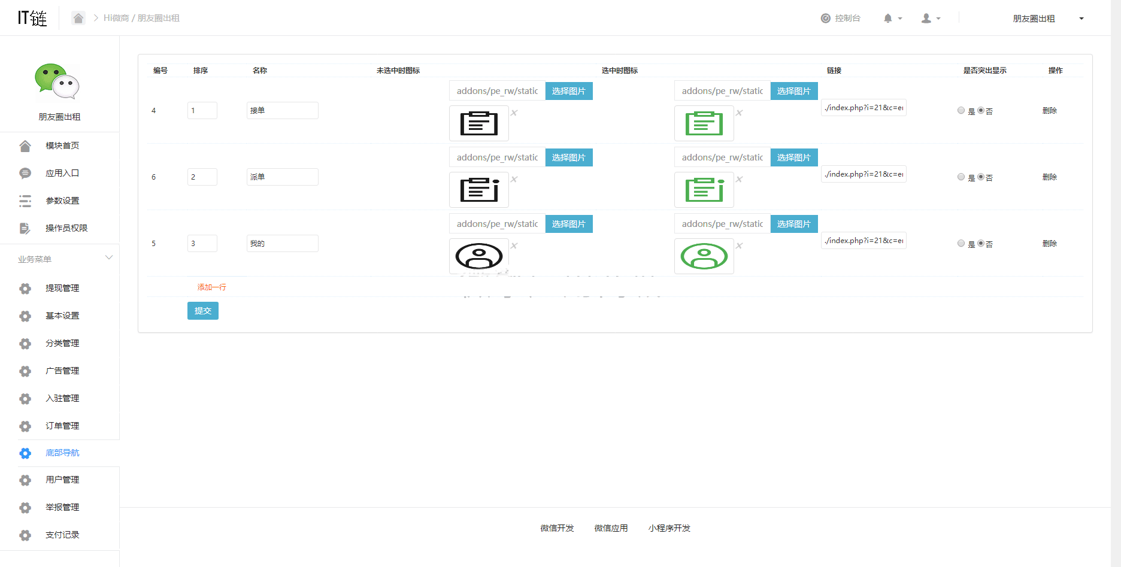Click the 添加一行 add row link

(x=212, y=287)
